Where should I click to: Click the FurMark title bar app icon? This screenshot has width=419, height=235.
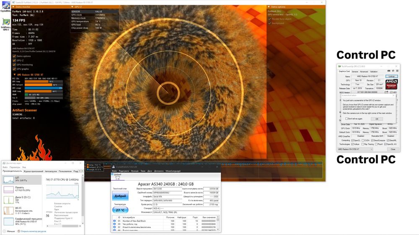tap(14, 3)
